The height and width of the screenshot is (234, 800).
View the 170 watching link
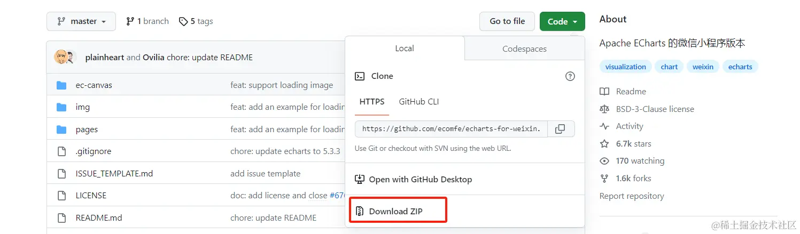tap(640, 161)
